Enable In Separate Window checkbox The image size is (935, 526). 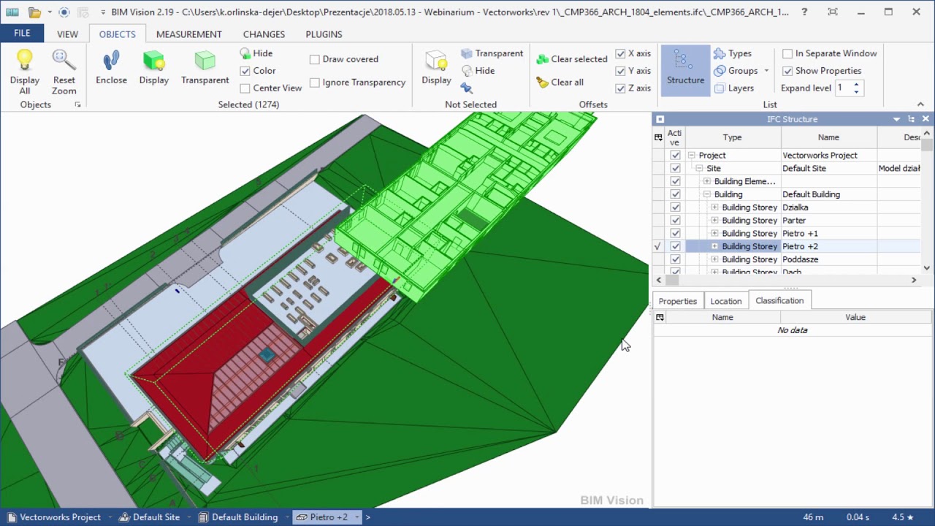point(787,53)
